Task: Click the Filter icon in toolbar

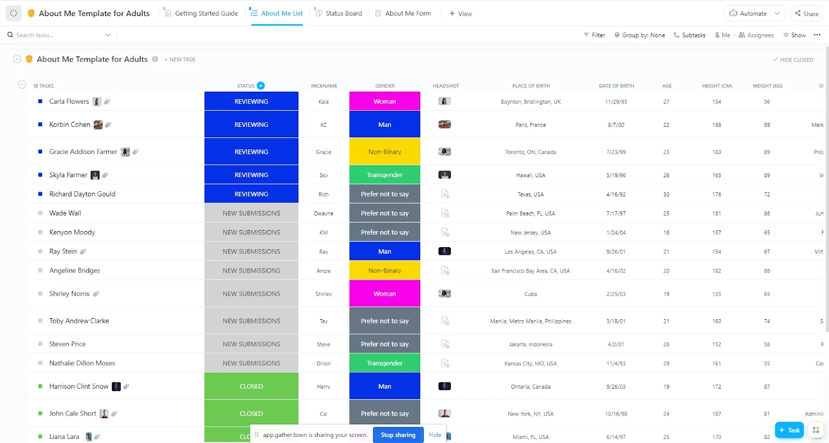Action: point(587,35)
